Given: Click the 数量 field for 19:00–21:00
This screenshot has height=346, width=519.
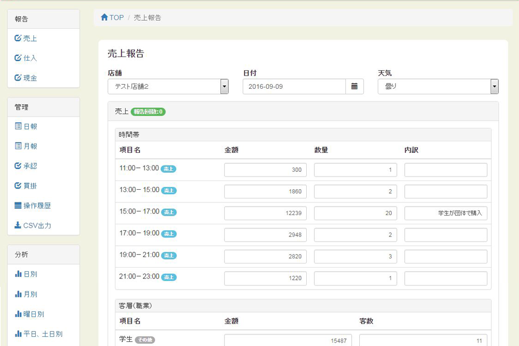Looking at the screenshot, I should pos(355,257).
